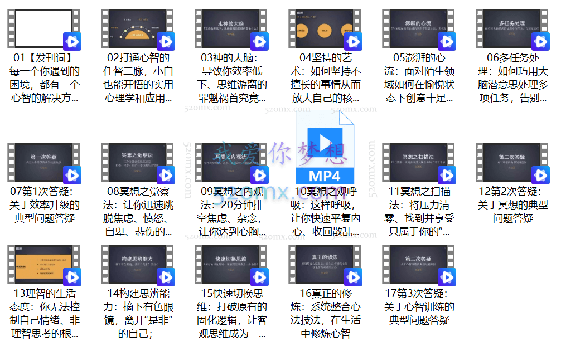
Task: Click the play badge on 03神的大脑 thumbnail
Action: pyautogui.click(x=260, y=40)
